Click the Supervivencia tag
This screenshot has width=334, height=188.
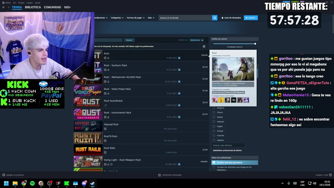pyautogui.click(x=218, y=92)
